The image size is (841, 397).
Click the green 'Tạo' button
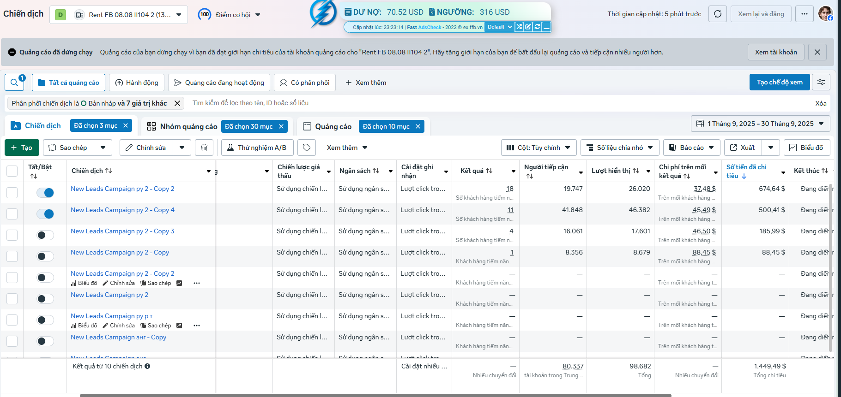click(22, 148)
